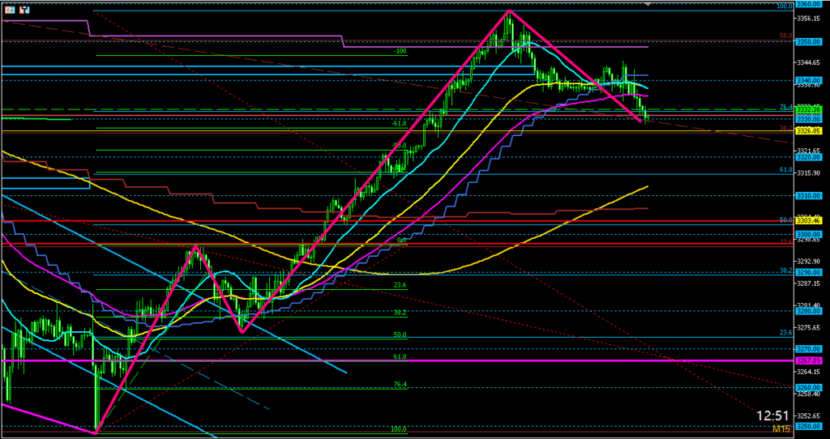This screenshot has height=439, width=830.
Task: Select the 3280.00 price level label
Action: (x=809, y=311)
